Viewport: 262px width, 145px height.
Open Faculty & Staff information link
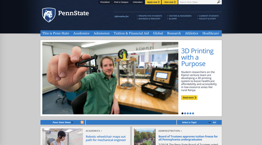point(207,19)
